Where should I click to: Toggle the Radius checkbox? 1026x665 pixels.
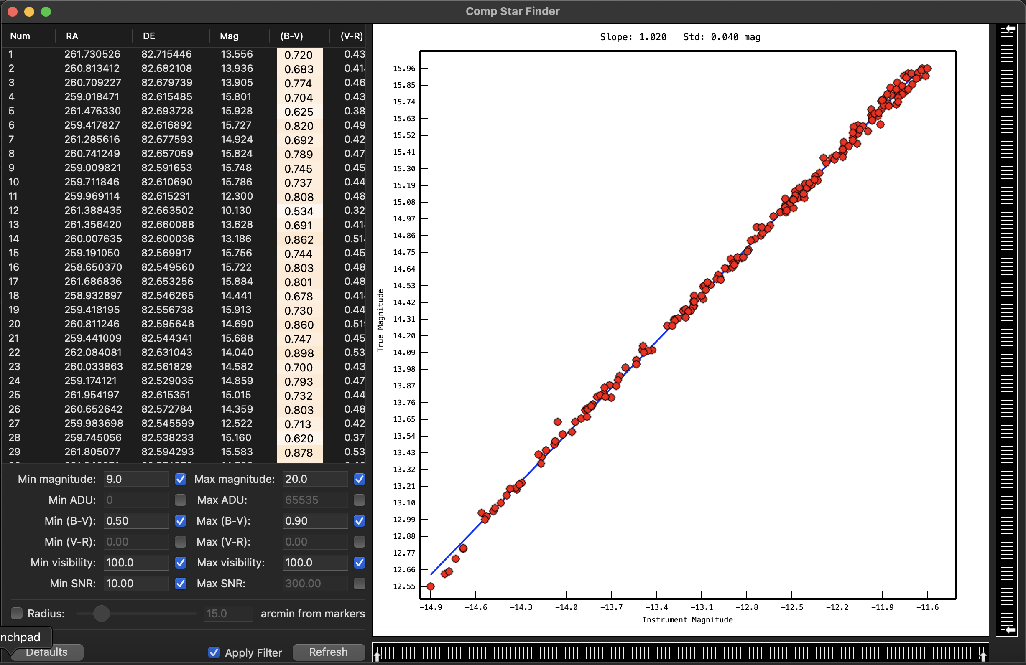pos(17,613)
